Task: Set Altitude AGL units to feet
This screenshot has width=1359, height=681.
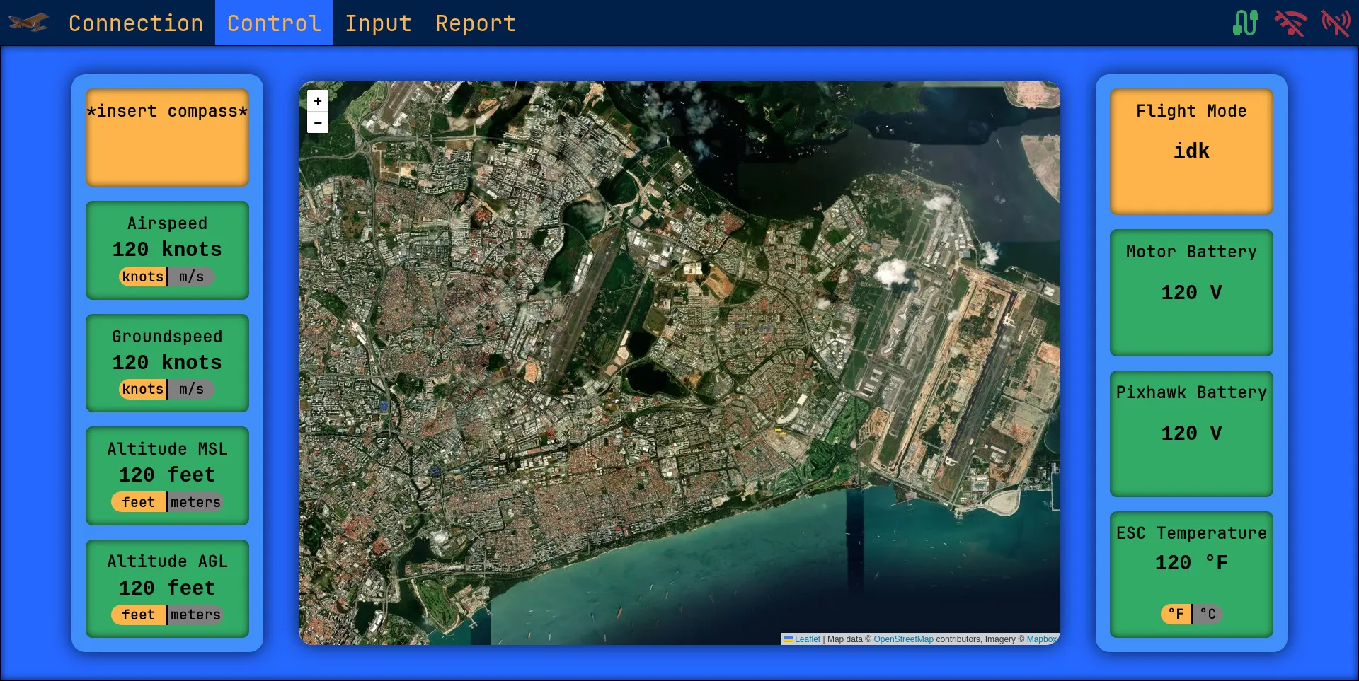Action: point(139,615)
